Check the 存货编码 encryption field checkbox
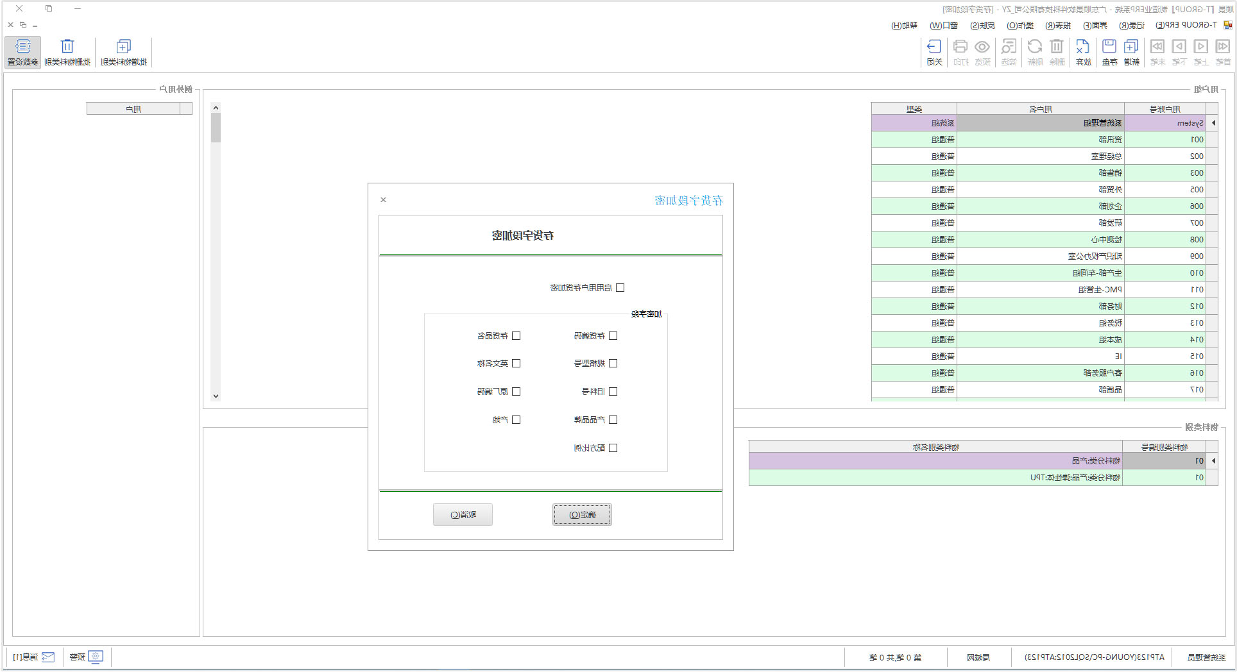Screen dimensions: 1237x672 613,336
